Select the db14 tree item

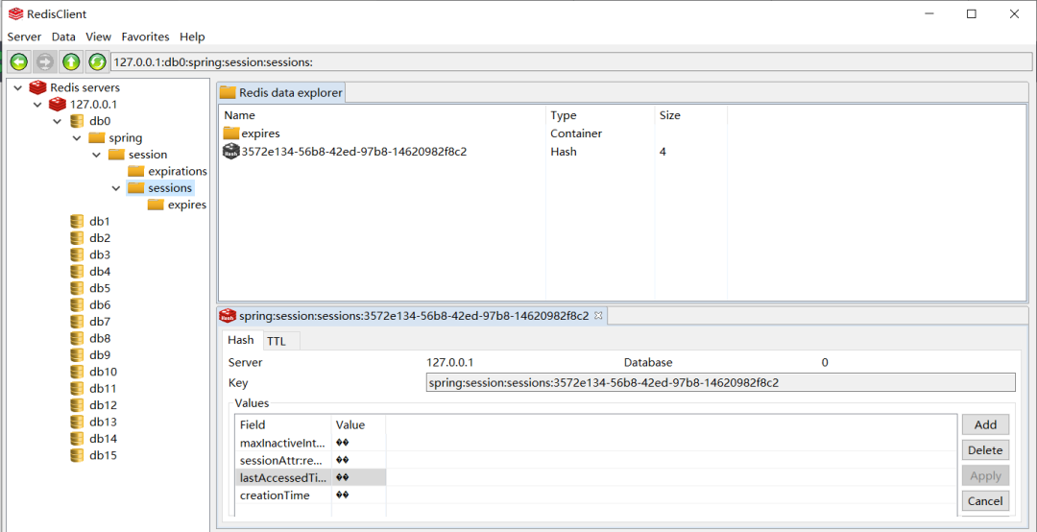point(103,439)
